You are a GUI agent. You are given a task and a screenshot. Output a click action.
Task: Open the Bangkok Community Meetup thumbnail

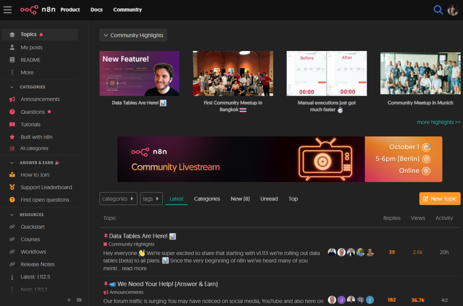(233, 73)
